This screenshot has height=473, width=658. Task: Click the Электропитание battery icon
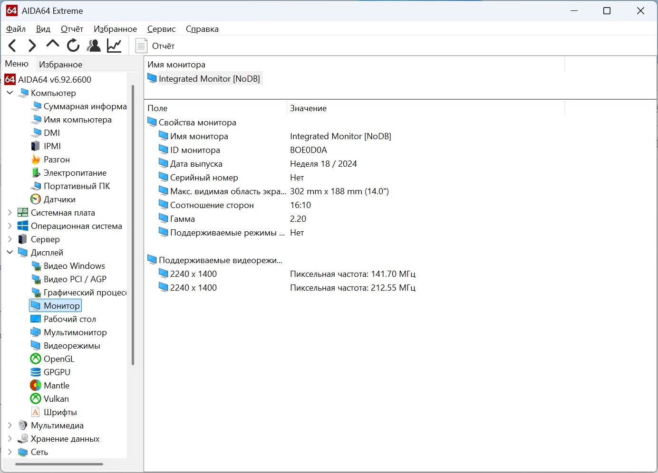[36, 172]
